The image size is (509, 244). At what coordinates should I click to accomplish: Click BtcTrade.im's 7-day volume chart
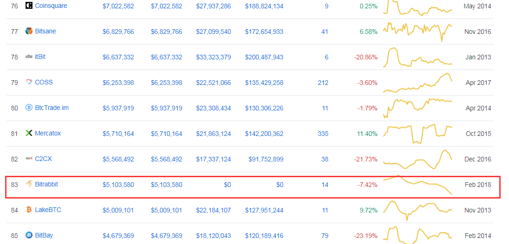pos(418,108)
